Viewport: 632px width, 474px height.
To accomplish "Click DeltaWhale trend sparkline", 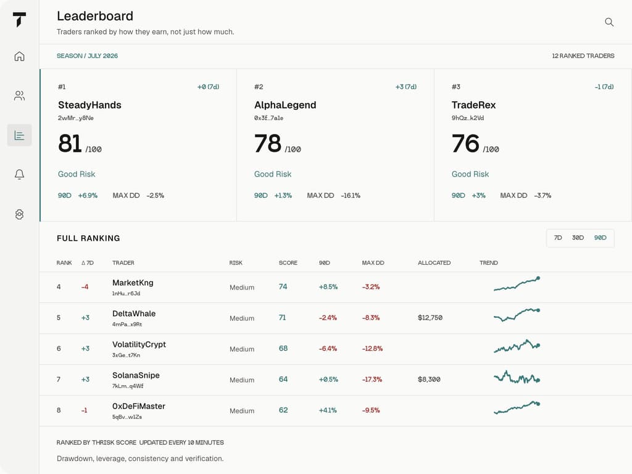I will [517, 314].
